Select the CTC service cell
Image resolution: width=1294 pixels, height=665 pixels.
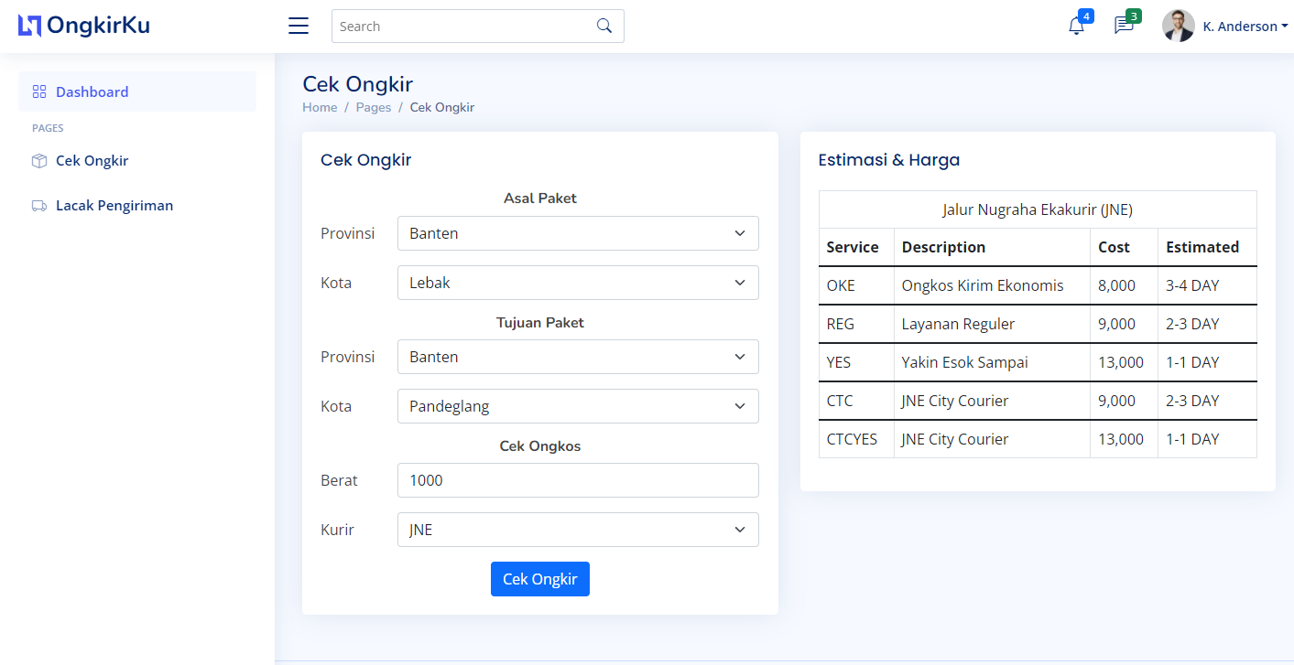point(856,401)
